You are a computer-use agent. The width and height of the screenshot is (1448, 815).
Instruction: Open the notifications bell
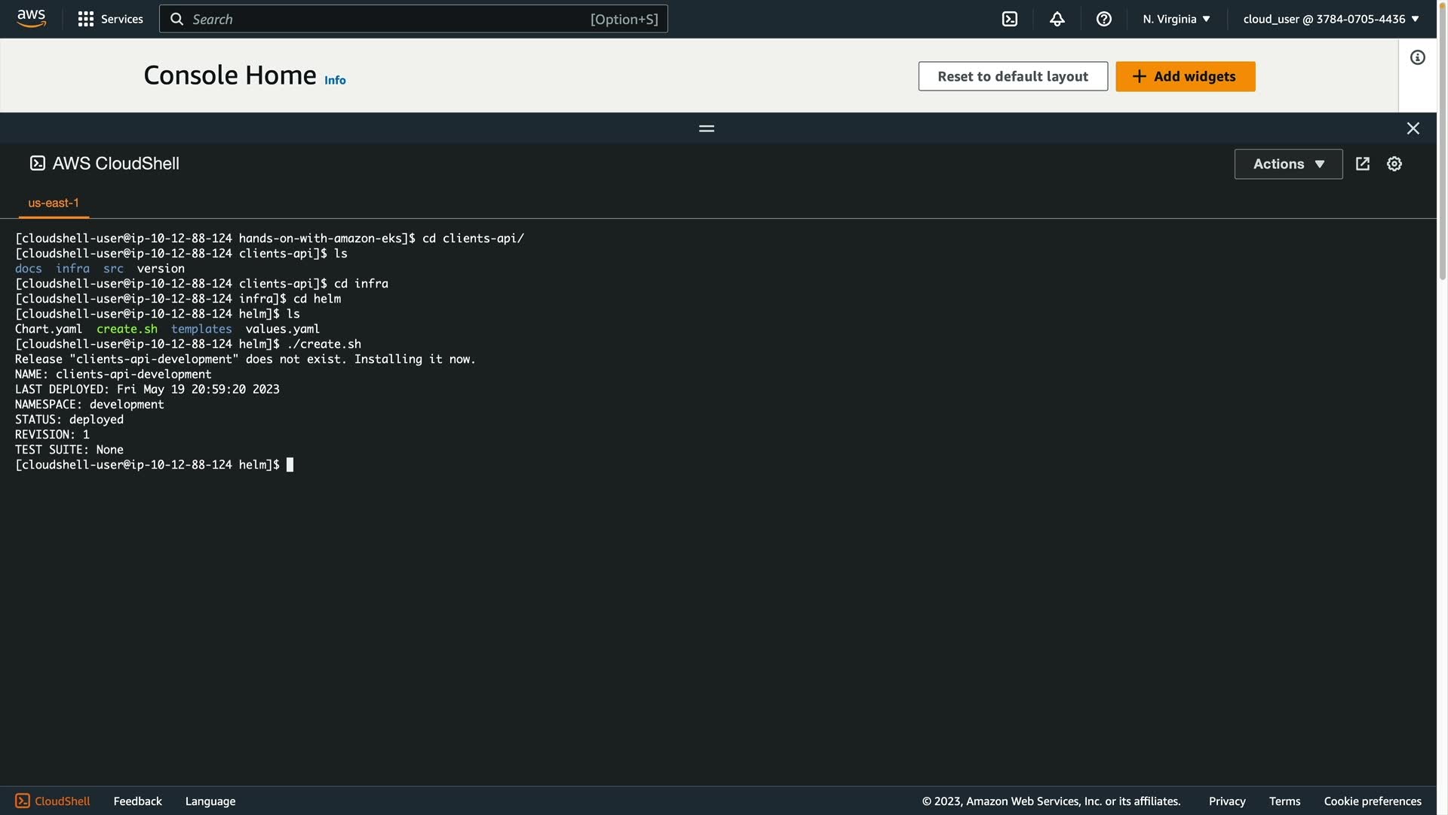pyautogui.click(x=1057, y=19)
